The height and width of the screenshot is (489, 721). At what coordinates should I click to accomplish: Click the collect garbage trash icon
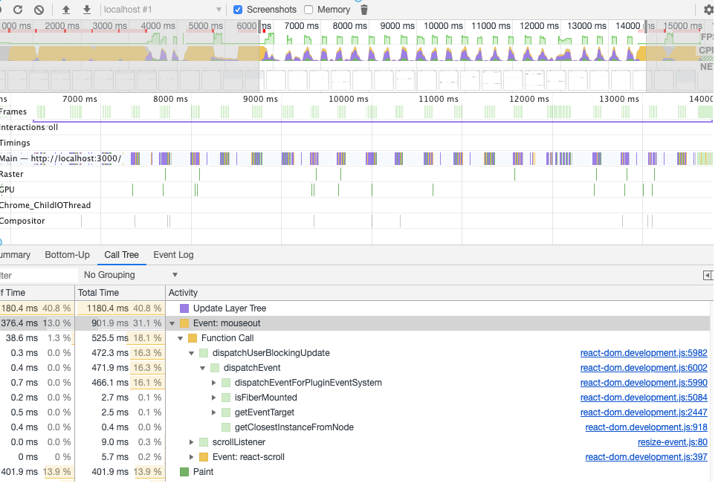(x=364, y=10)
